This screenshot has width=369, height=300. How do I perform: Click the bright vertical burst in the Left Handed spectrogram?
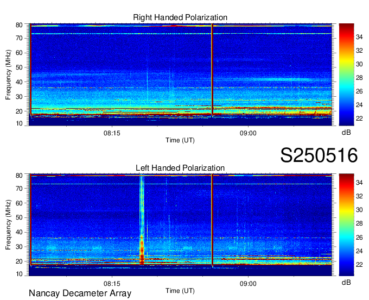pyautogui.click(x=142, y=219)
